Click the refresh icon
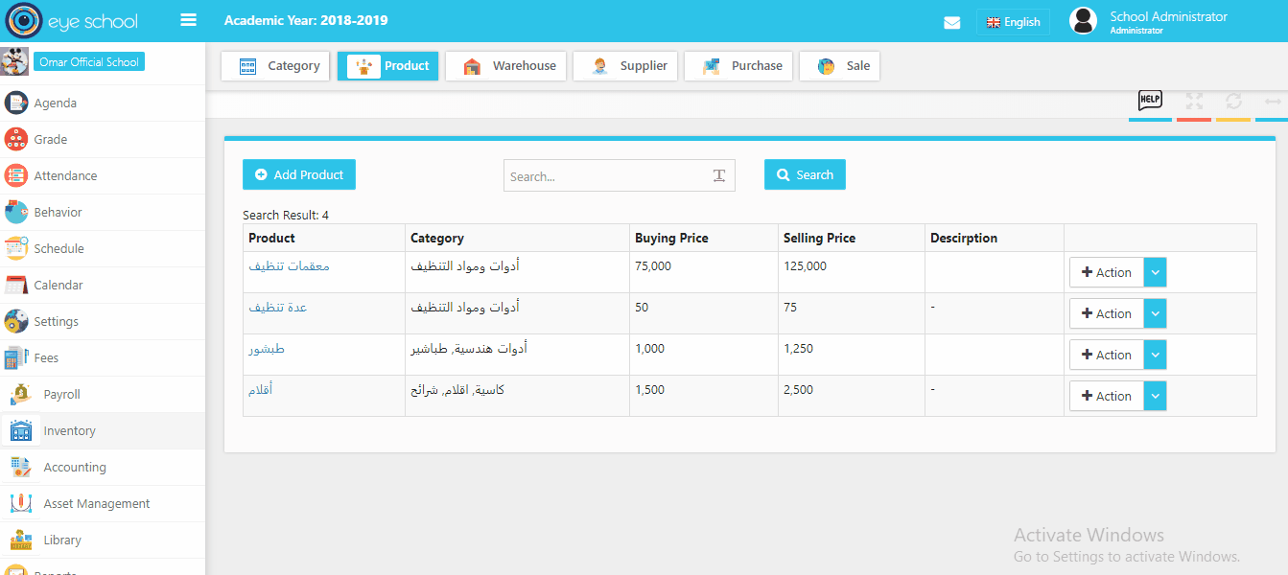Image resolution: width=1288 pixels, height=575 pixels. (x=1233, y=101)
